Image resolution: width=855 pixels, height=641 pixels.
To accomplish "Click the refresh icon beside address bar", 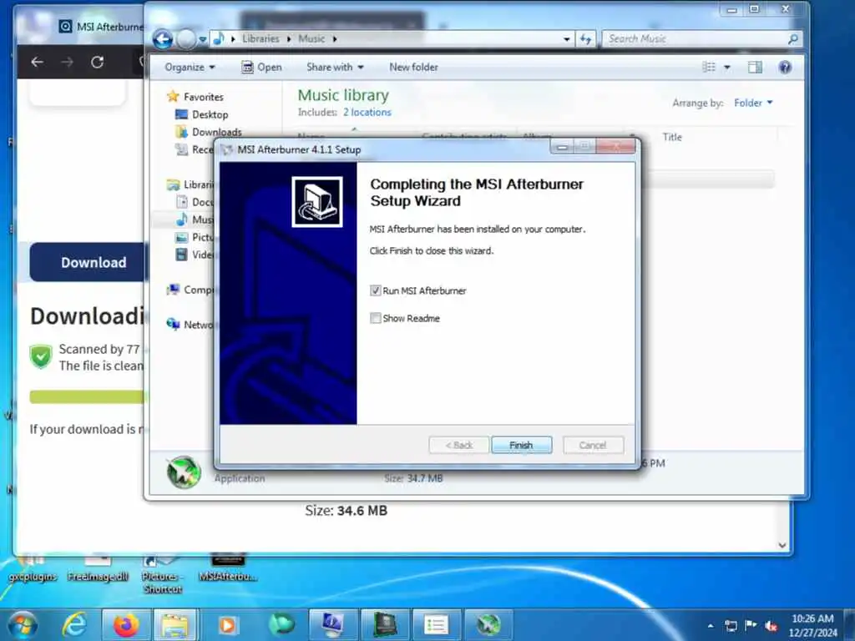I will tap(585, 38).
